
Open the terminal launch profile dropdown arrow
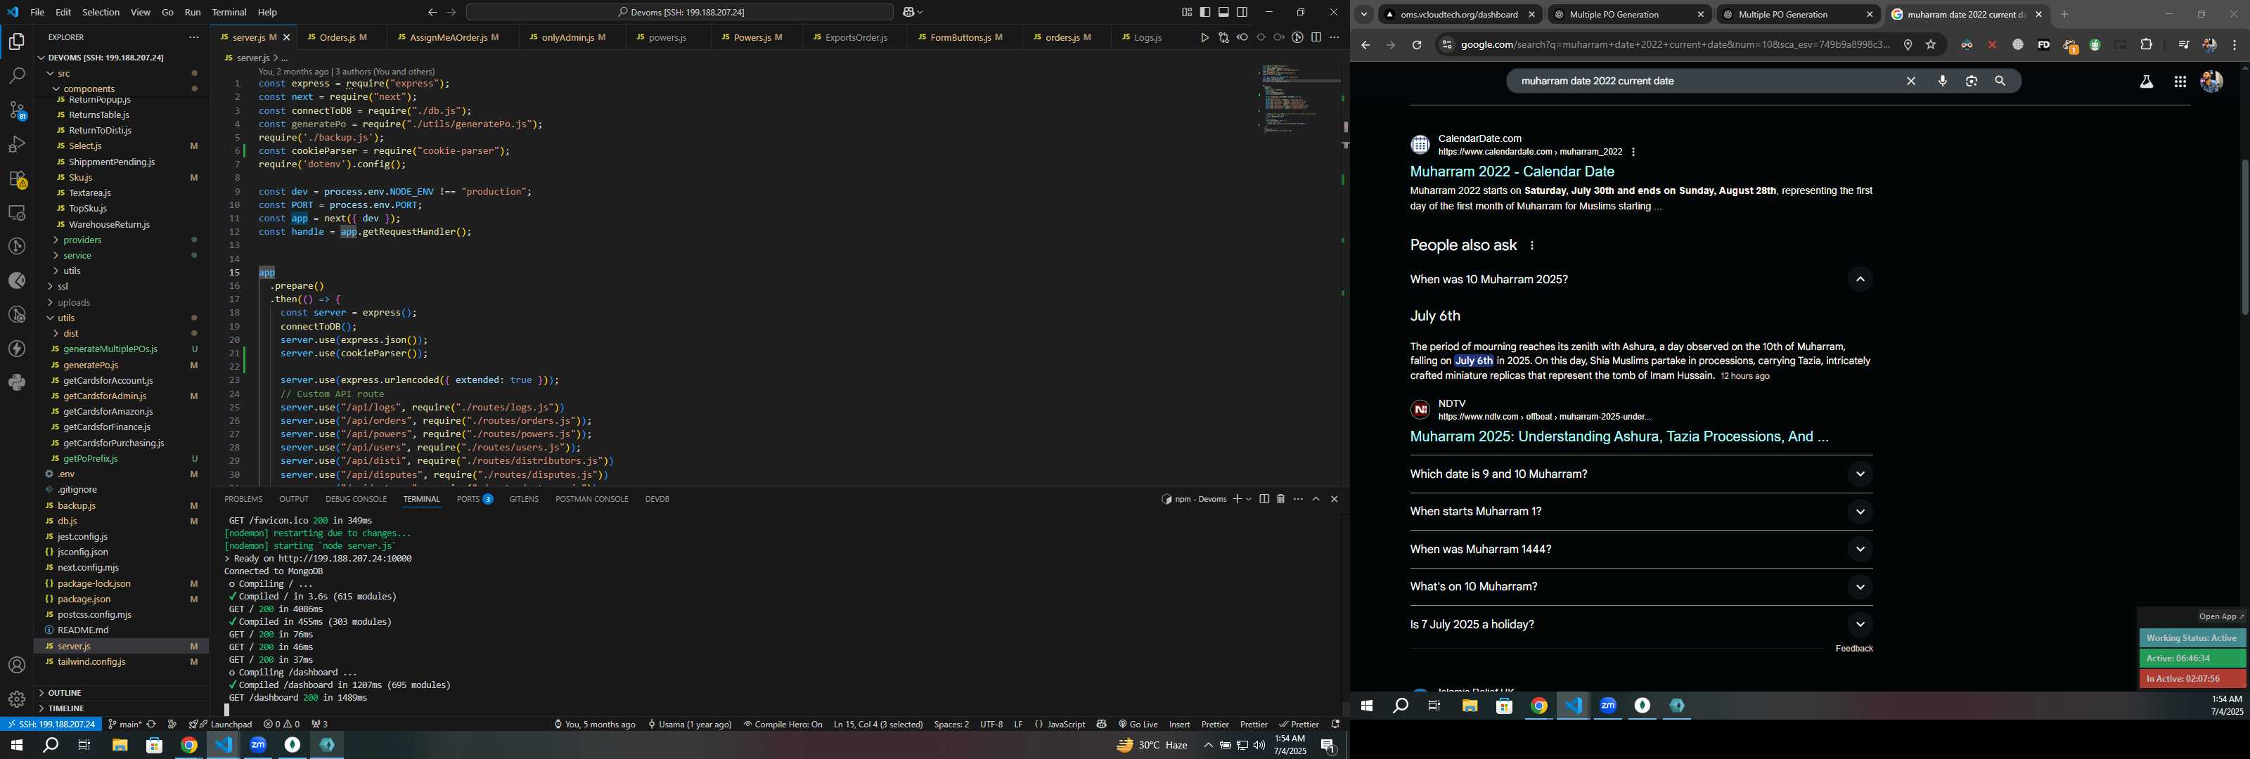pyautogui.click(x=1249, y=499)
